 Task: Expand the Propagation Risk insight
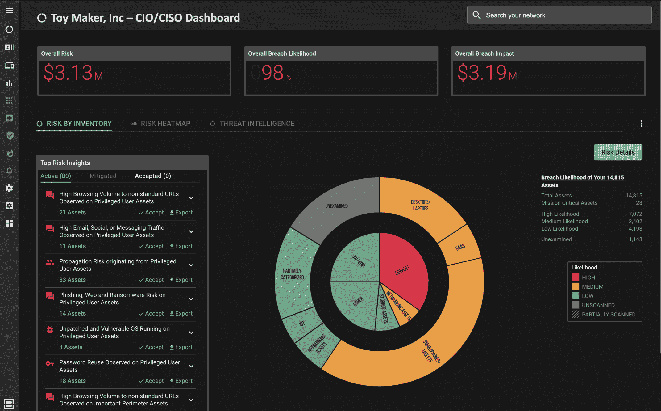tap(191, 265)
